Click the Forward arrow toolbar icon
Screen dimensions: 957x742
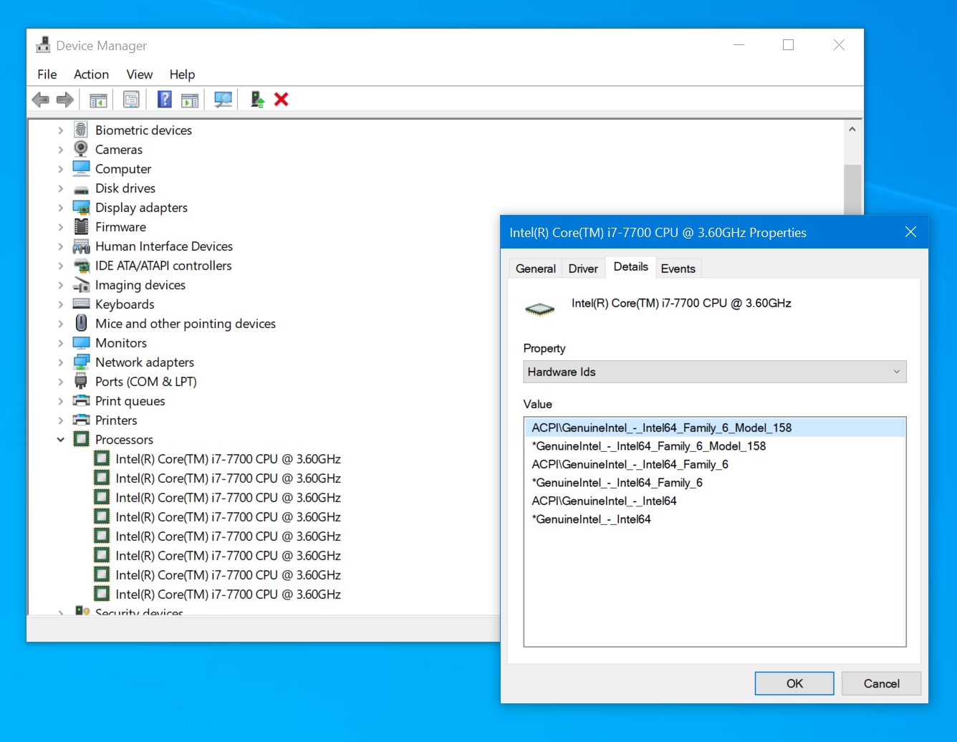click(65, 100)
